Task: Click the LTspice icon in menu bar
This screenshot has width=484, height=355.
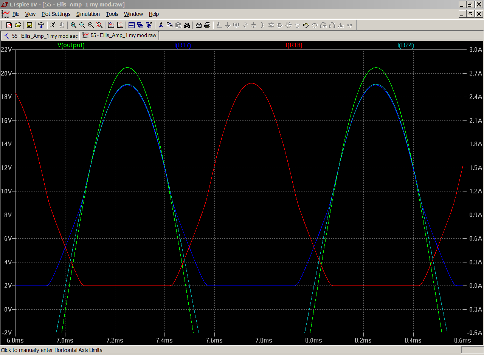Action: click(6, 14)
